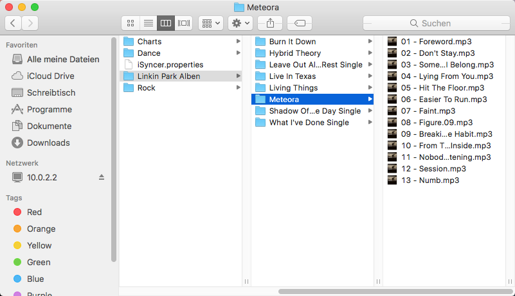The image size is (515, 296).
Task: Eject the 10.0.2.2 network volume
Action: 102,177
